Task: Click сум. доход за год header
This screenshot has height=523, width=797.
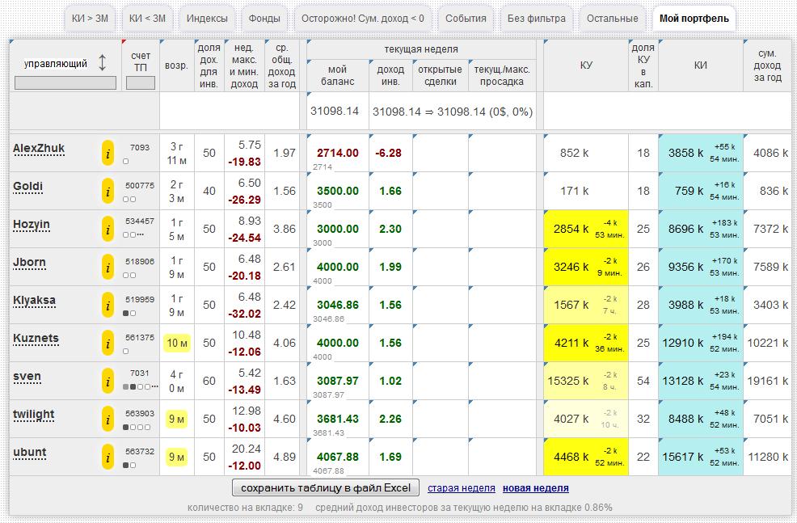Action: [x=767, y=65]
